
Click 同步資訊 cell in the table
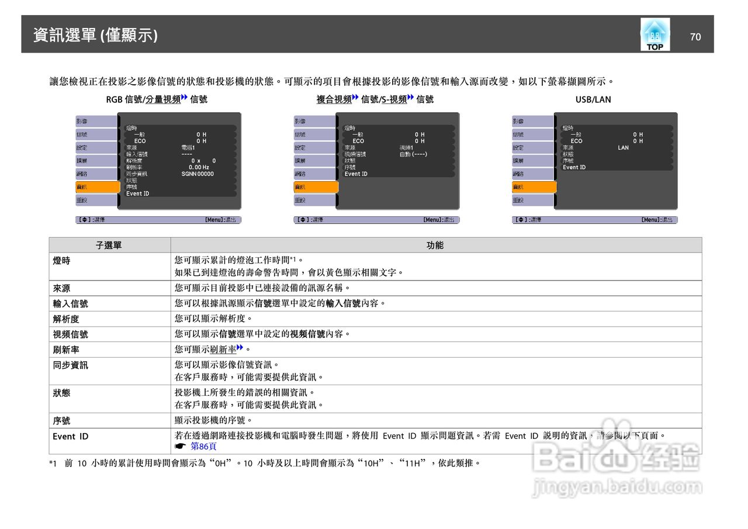pyautogui.click(x=110, y=371)
